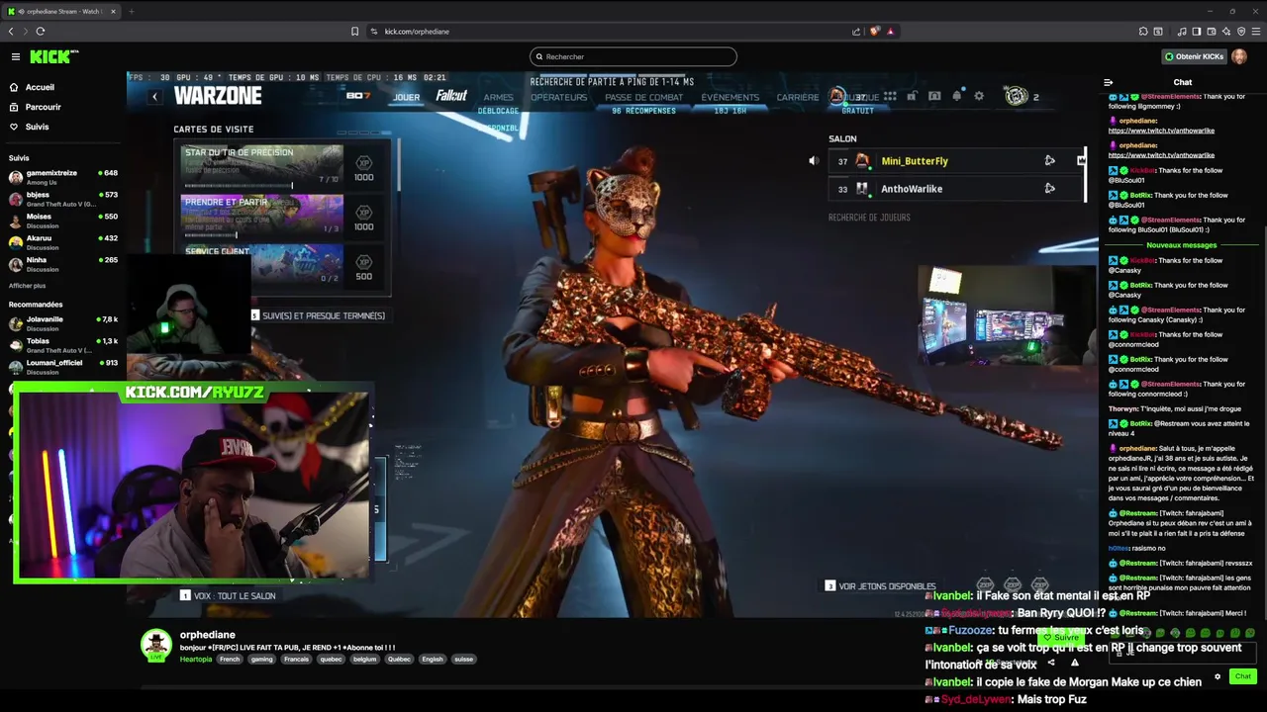Viewport: 1267px width, 712px height.
Task: Click the orphediane streamer avatar
Action: coord(155,645)
